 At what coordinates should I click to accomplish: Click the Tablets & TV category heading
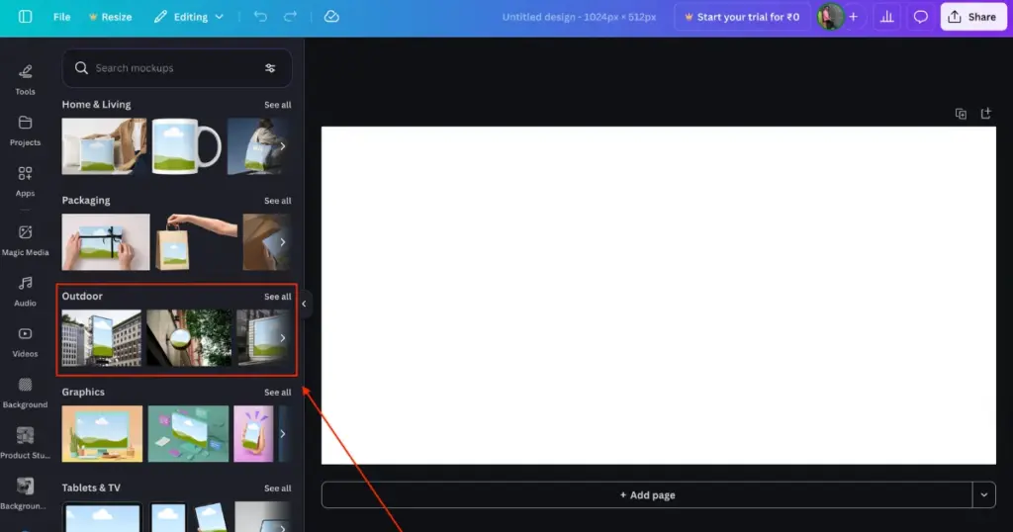pyautogui.click(x=91, y=488)
